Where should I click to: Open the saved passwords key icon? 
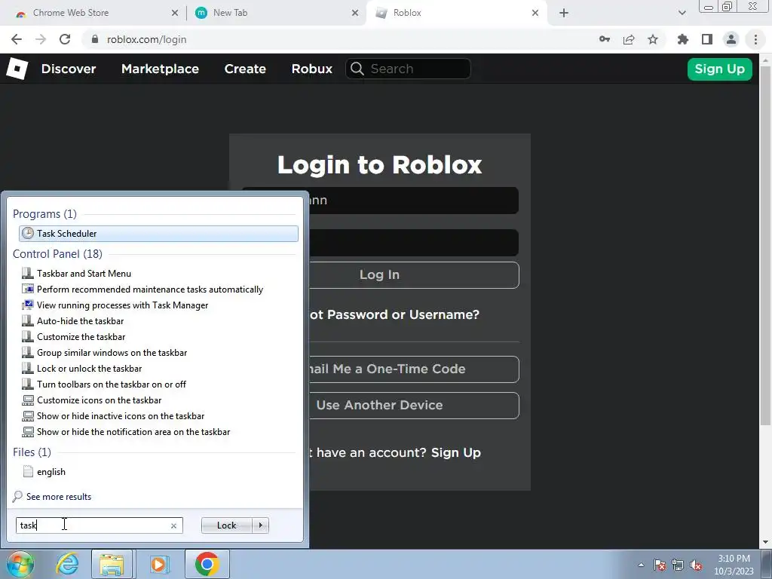click(x=605, y=39)
